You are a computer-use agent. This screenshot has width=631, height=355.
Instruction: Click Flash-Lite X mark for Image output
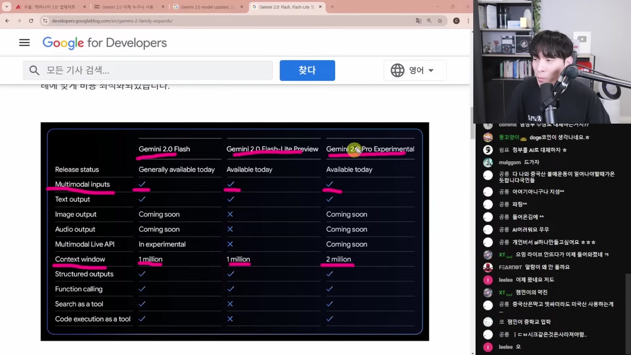(230, 214)
